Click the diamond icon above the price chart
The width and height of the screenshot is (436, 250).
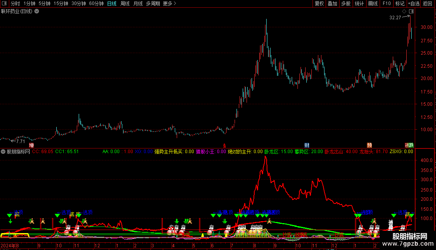click(404, 12)
